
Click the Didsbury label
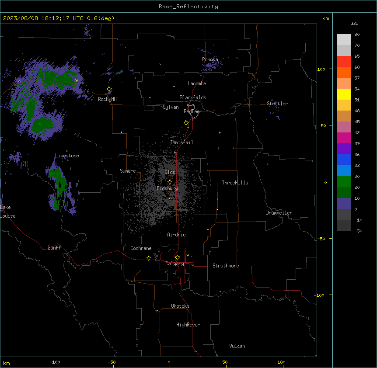168,188
